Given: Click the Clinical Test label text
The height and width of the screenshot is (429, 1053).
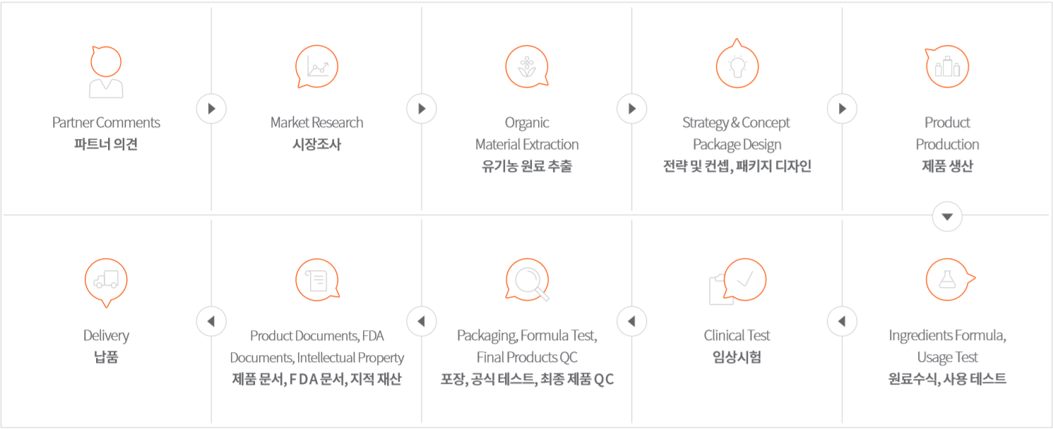Looking at the screenshot, I should point(737,336).
